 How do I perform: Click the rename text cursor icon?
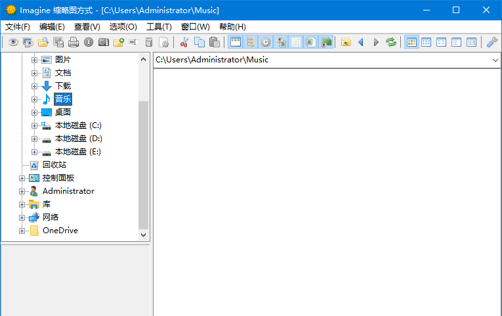pyautogui.click(x=133, y=42)
